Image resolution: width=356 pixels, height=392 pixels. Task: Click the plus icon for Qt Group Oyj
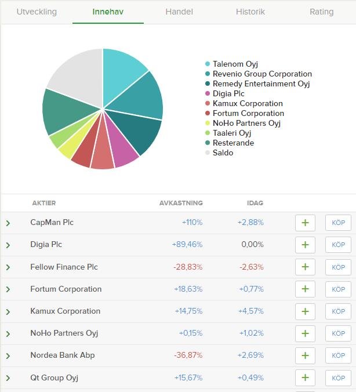click(x=305, y=378)
